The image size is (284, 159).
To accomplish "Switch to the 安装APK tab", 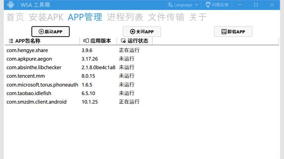I will pos(46,17).
